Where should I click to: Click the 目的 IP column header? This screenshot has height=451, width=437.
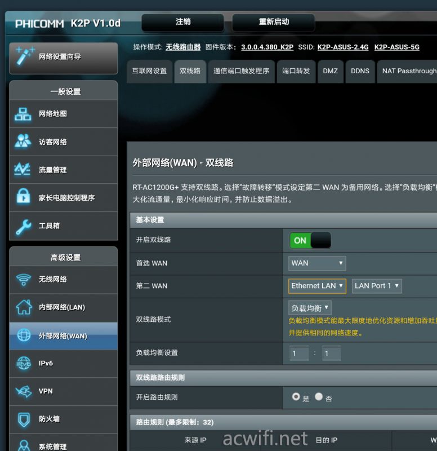[327, 440]
